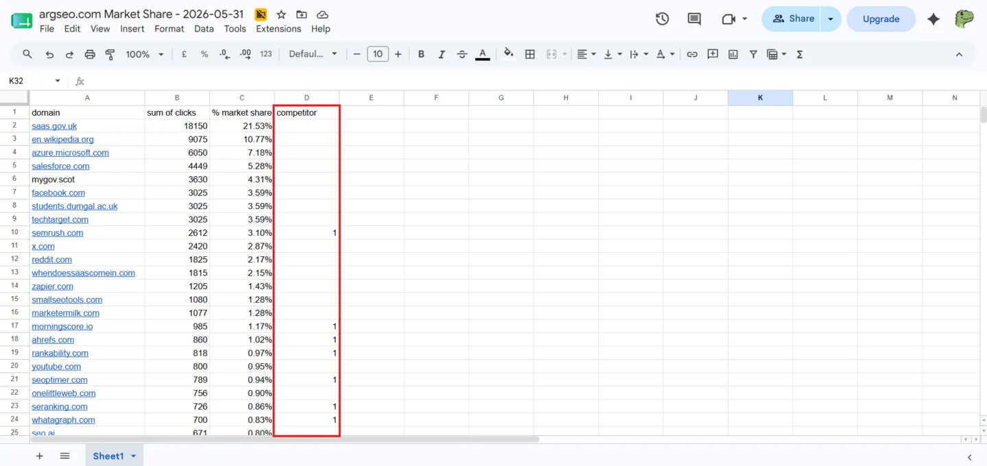Viewport: 987px width, 466px height.
Task: Open the Name box K32 dropdown arrow
Action: (x=58, y=81)
